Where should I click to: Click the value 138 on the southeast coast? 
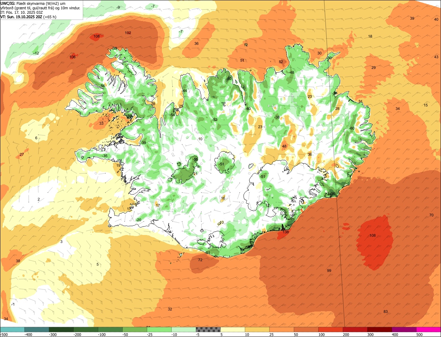(x=286, y=232)
